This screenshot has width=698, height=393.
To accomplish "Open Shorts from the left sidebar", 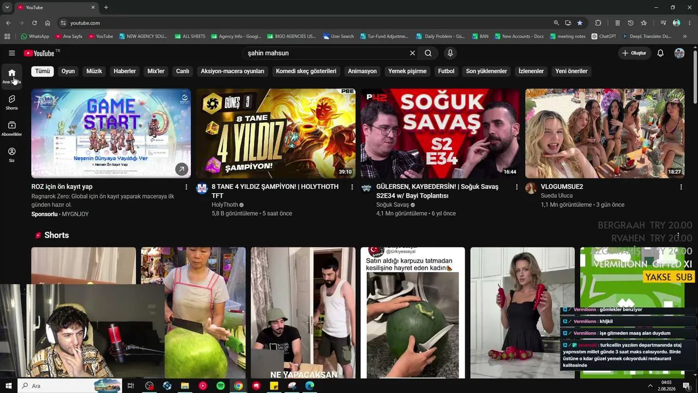I will [x=11, y=102].
